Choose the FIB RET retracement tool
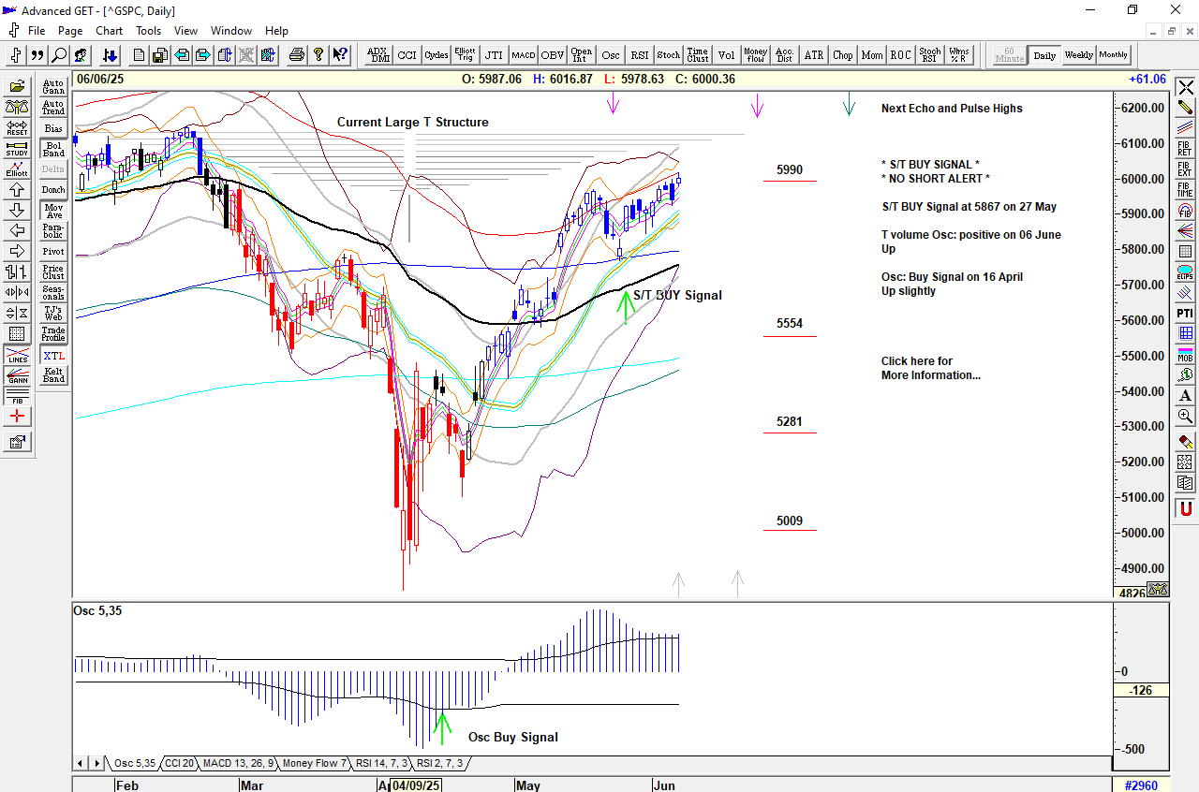The width and height of the screenshot is (1199, 792). click(x=1185, y=147)
